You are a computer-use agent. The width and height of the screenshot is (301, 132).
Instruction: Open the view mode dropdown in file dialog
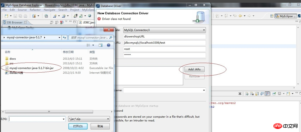tap(93, 45)
